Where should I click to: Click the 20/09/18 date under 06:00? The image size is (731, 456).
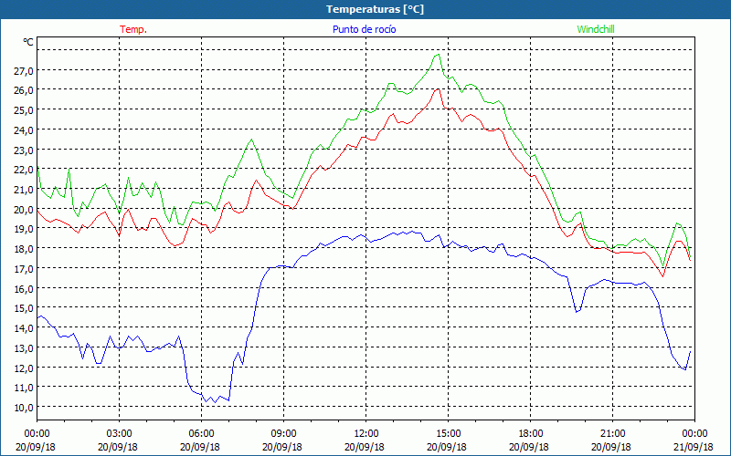[200, 447]
